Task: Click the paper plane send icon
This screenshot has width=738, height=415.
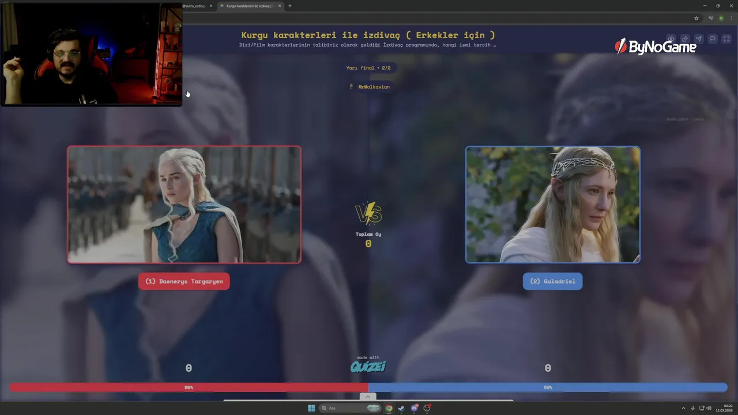Action: tap(698, 39)
